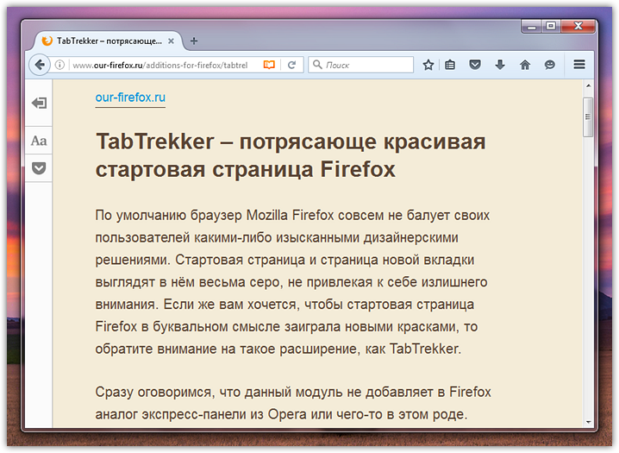Click paragraph starting 'Сразу оговоримся'
Viewport: 619px width, 453px height.
(293, 403)
